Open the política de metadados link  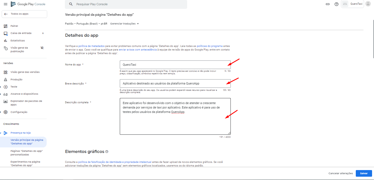91,46
